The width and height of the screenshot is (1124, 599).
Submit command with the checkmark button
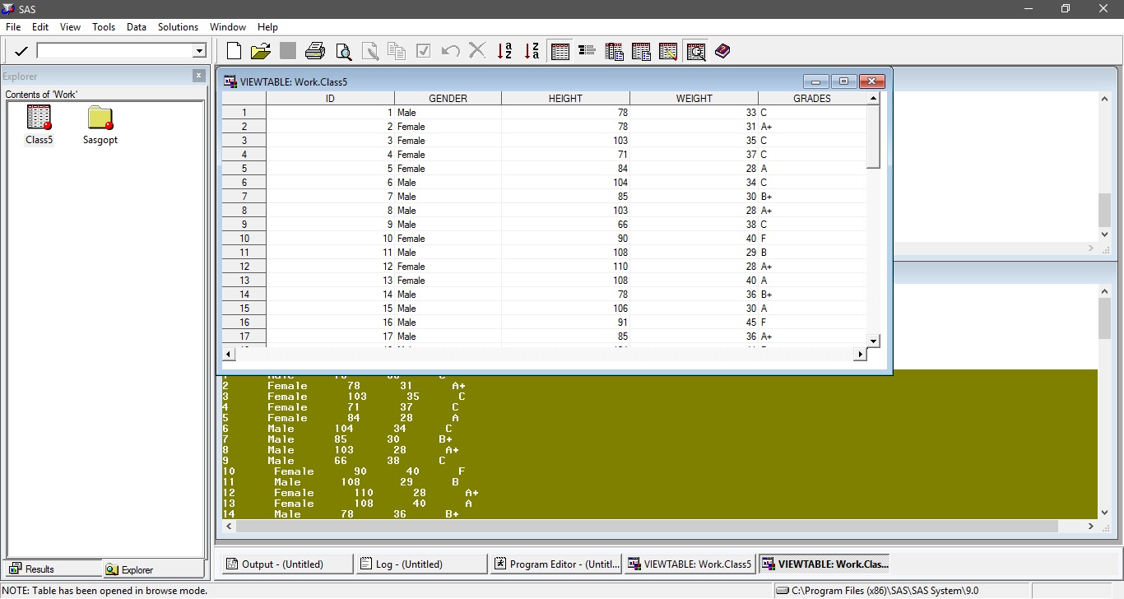[x=20, y=51]
